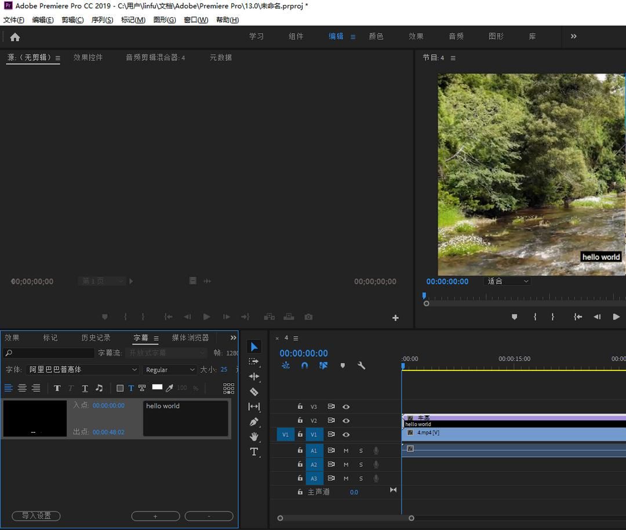Click the 导入设置 button
Image resolution: width=626 pixels, height=530 pixels.
37,516
